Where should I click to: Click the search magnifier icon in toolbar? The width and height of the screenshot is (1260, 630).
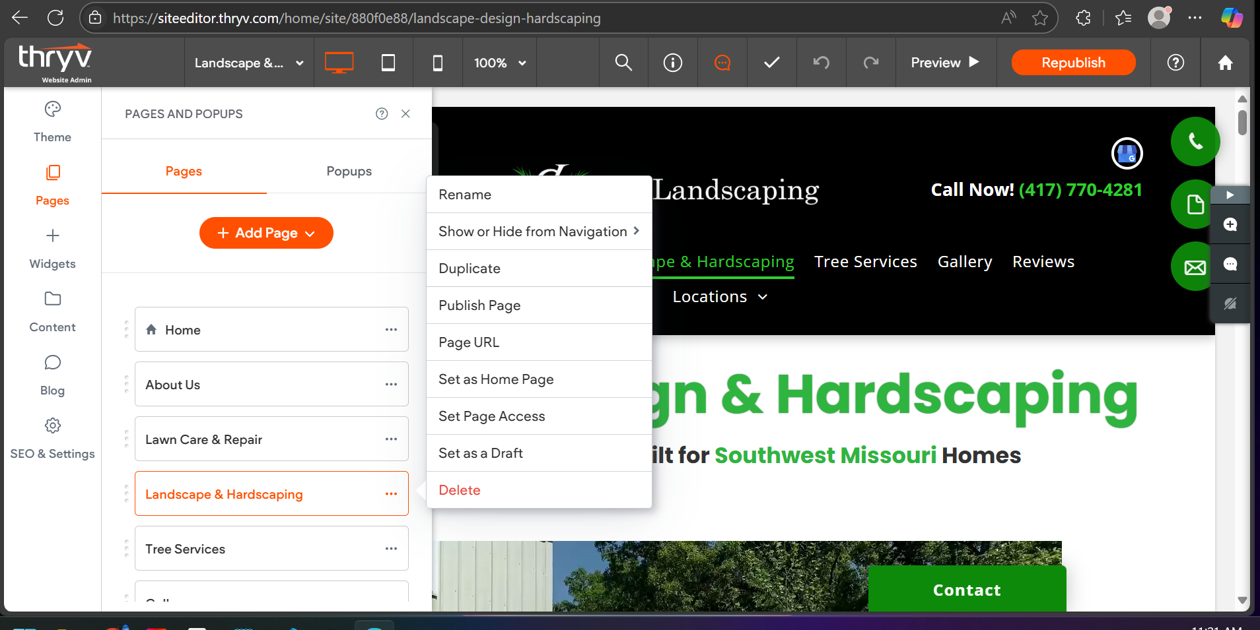coord(623,63)
